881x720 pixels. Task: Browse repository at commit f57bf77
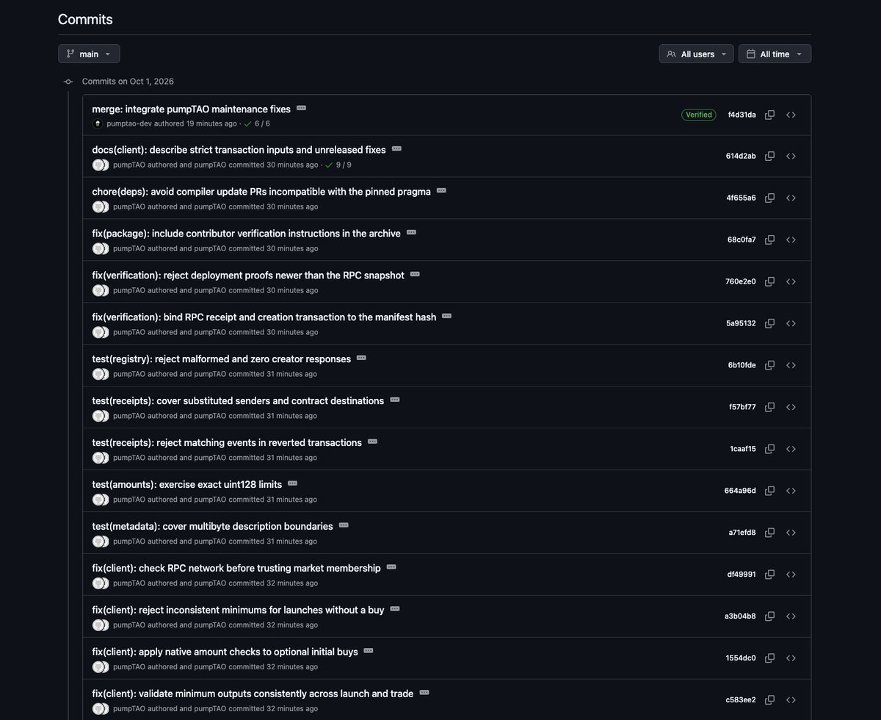tap(791, 407)
